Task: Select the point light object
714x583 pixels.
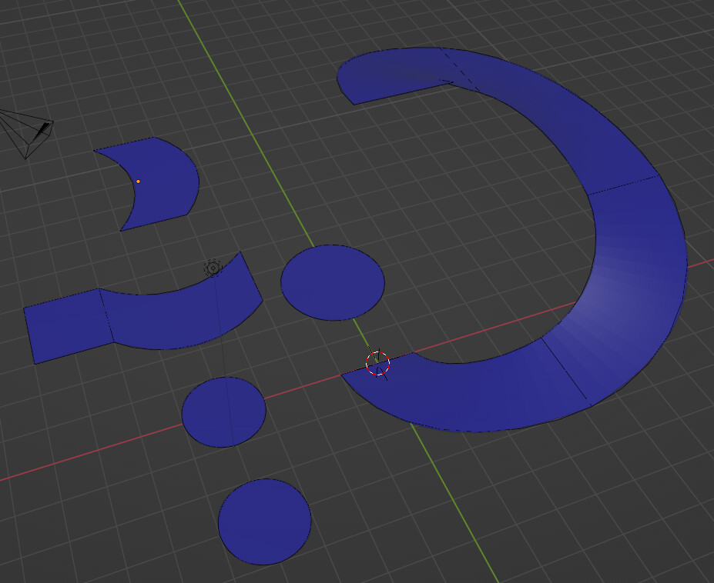Action: coord(213,268)
